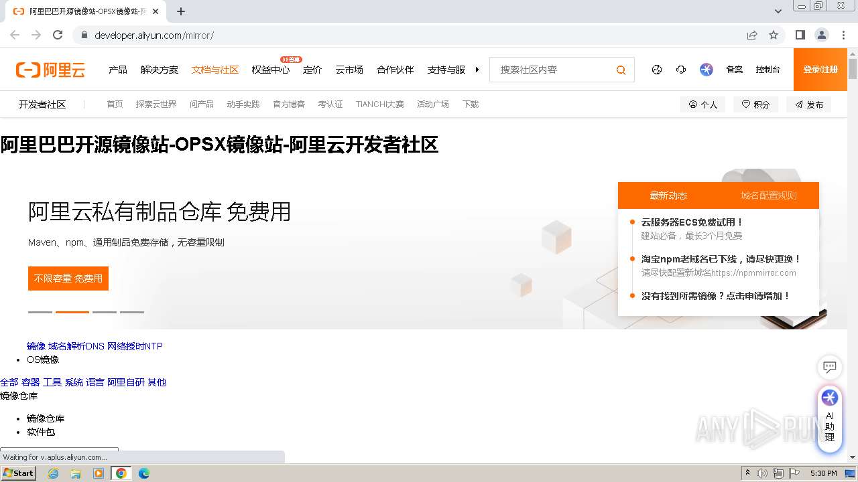
Task: Open the globe language icon in header
Action: pyautogui.click(x=657, y=70)
